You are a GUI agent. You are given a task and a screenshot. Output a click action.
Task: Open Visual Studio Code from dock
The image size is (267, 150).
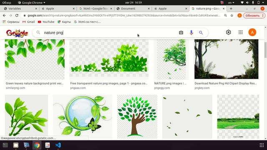[58, 145]
